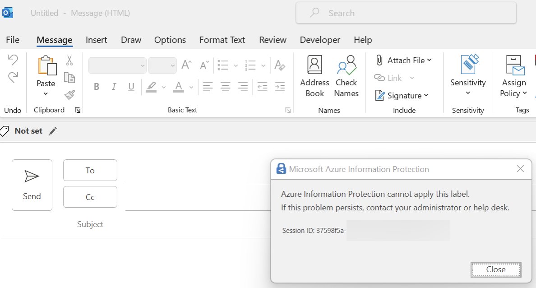Open the font color dropdown arrow

[191, 87]
